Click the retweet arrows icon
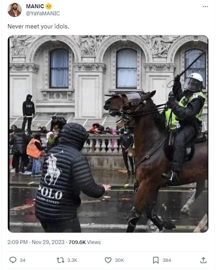Screen dimensions: 219x270 (60, 260)
